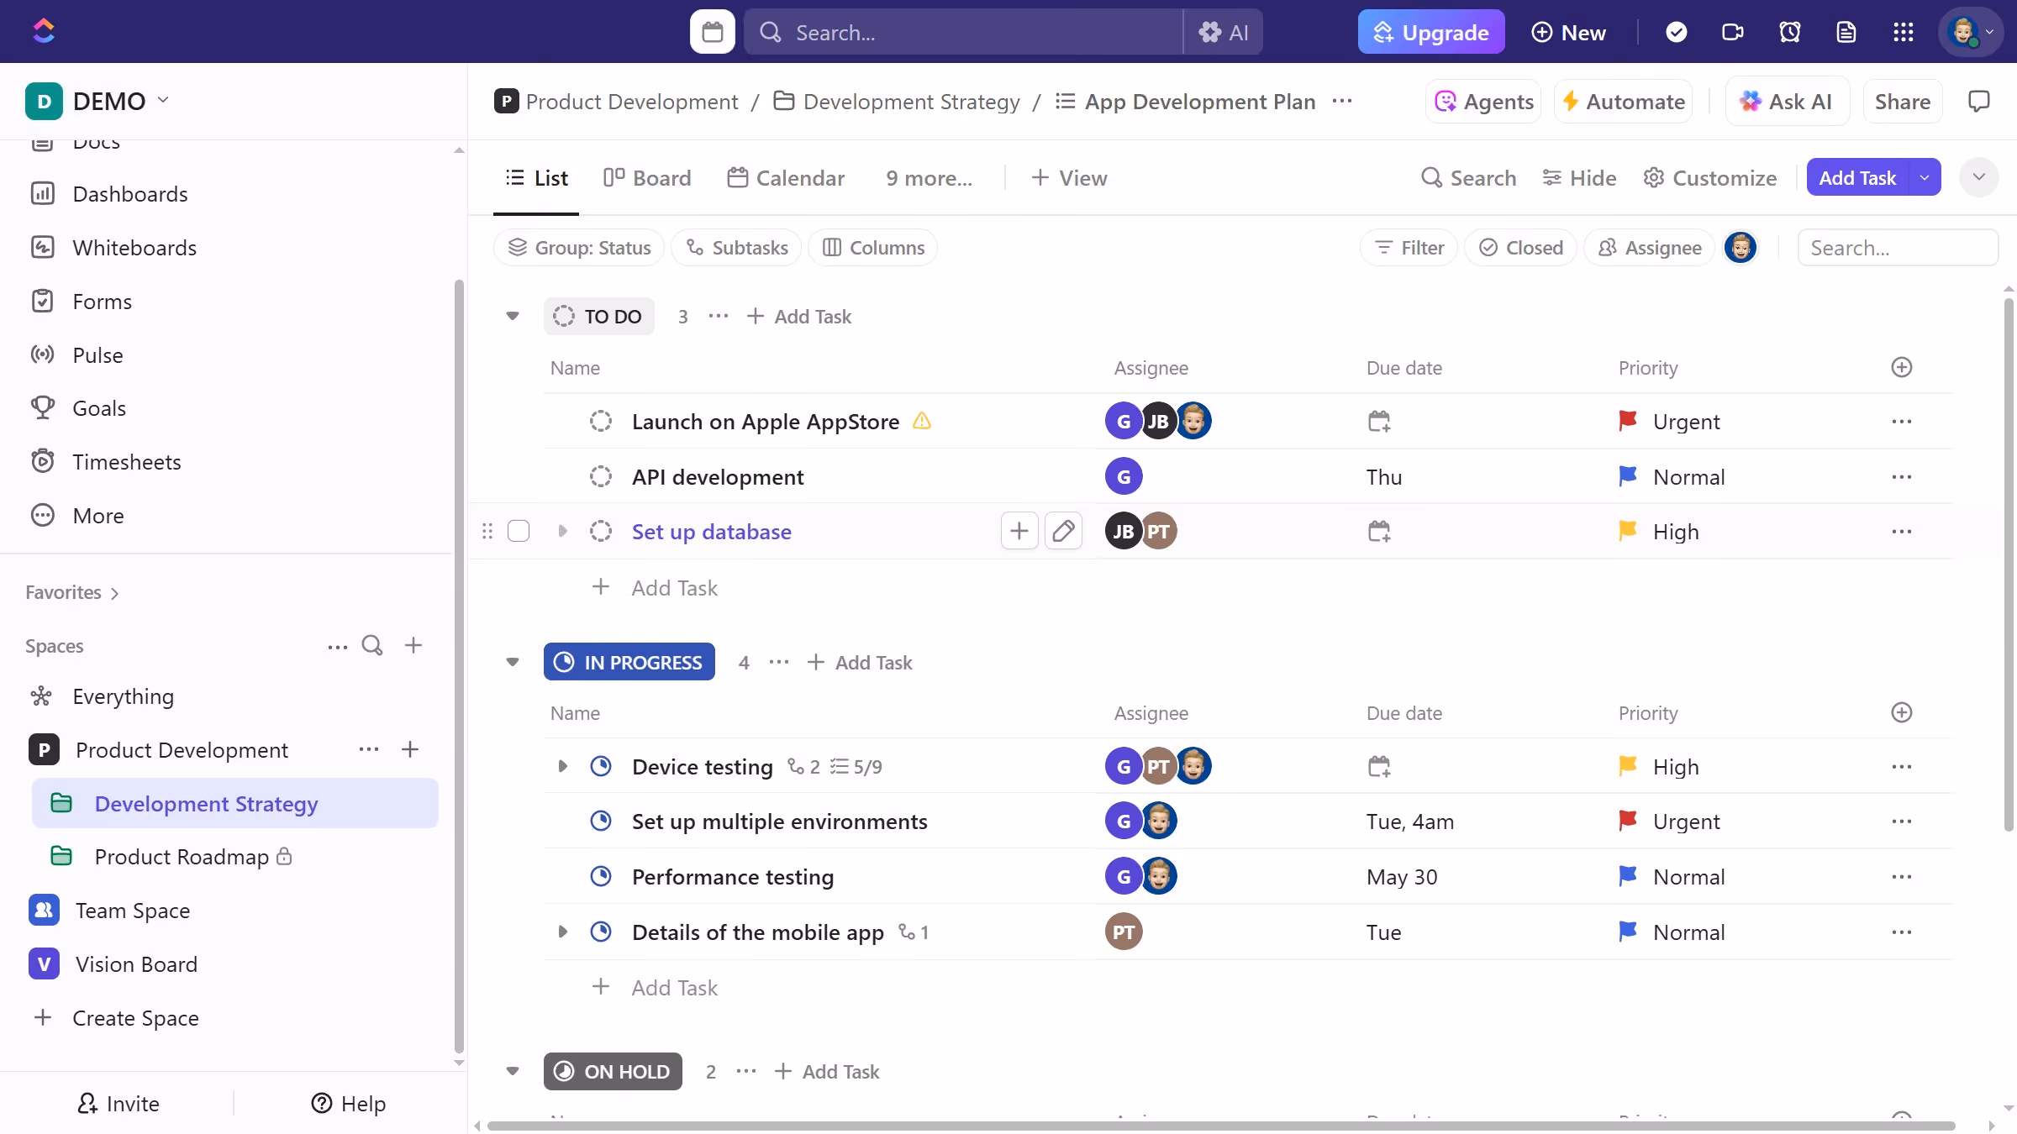Switch to the Board view tab
The image size is (2017, 1134).
click(647, 178)
